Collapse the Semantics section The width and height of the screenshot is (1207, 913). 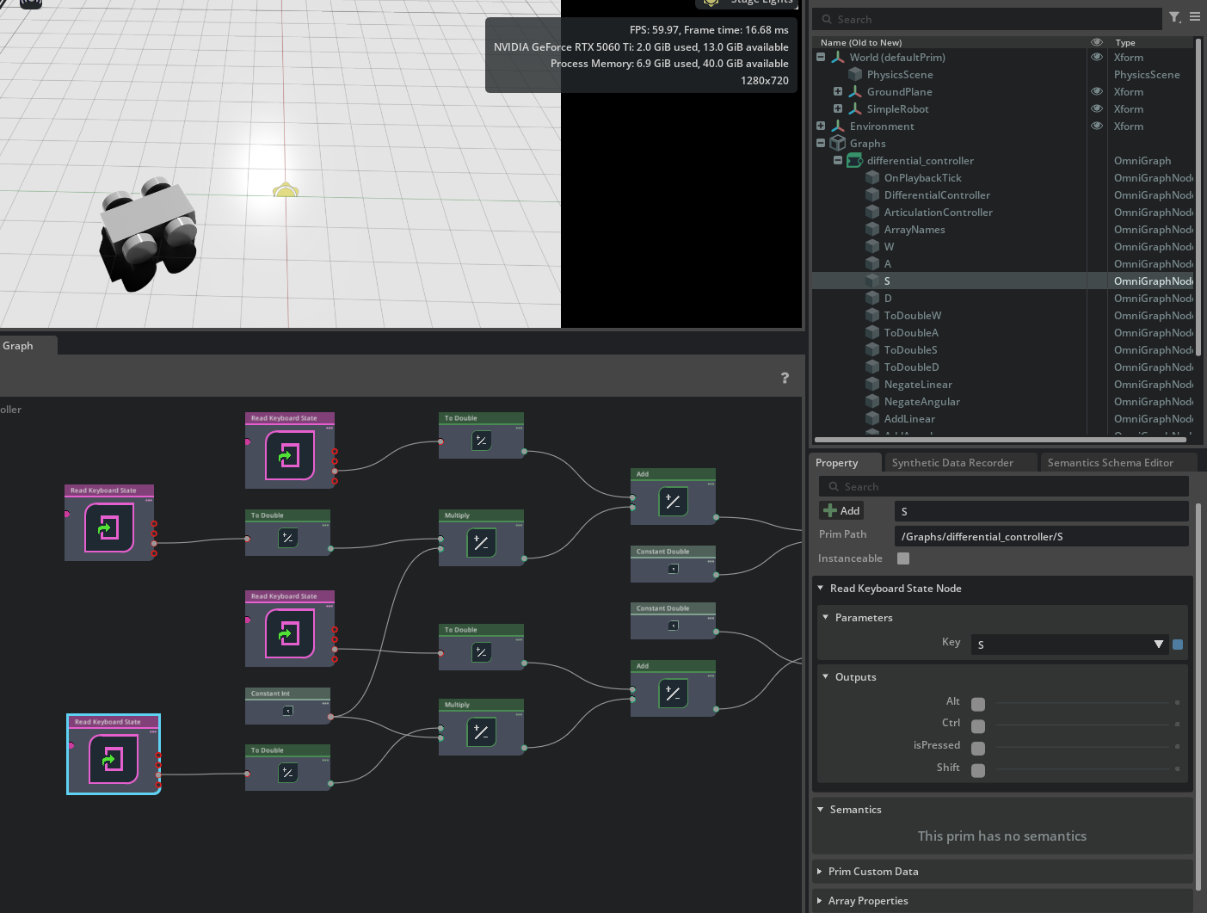821,810
